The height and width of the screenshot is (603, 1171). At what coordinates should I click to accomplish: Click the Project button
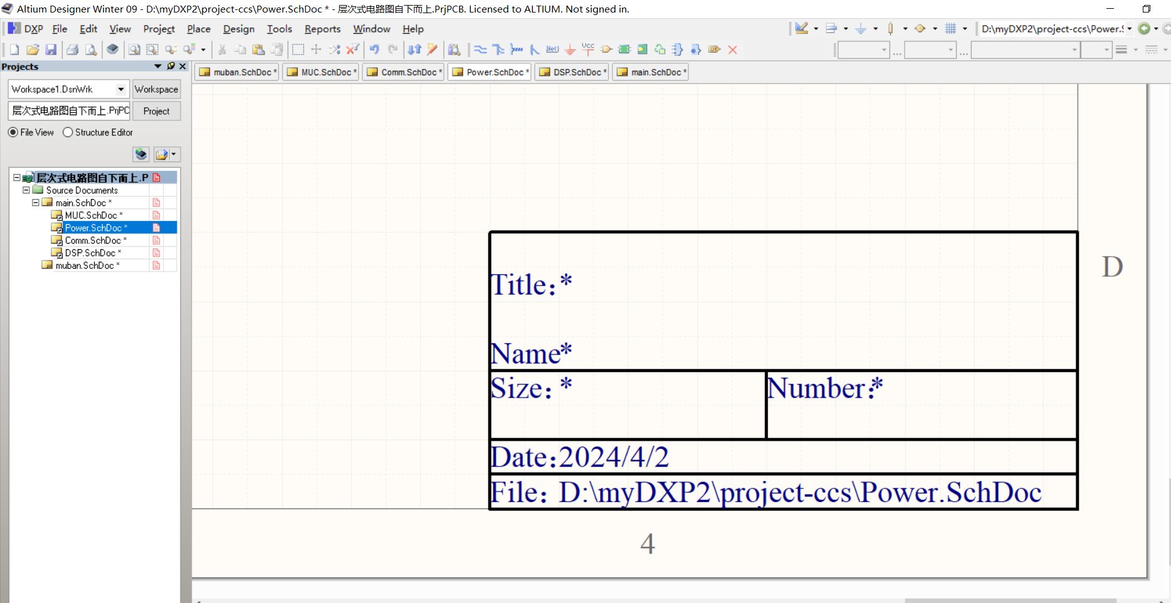click(x=156, y=111)
